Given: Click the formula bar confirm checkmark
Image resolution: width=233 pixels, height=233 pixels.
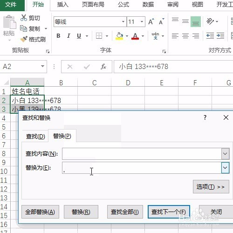Looking at the screenshot, I should click(x=87, y=67).
